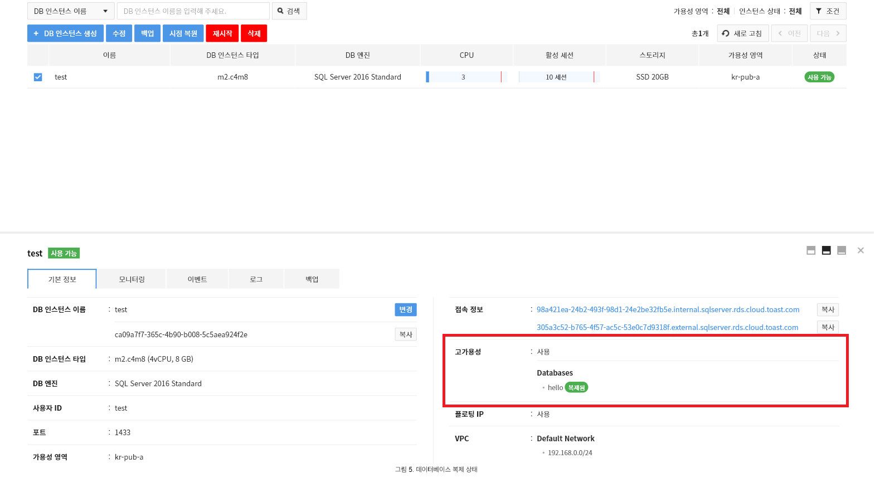Click the m2.c4m8 instance type cell
This screenshot has width=875, height=478.
click(x=232, y=77)
